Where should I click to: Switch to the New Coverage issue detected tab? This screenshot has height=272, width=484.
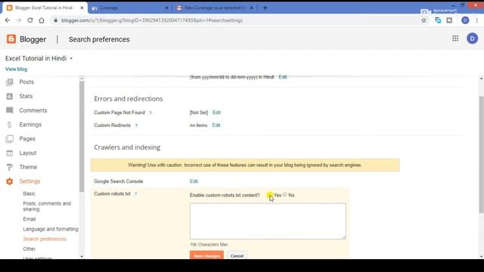coord(215,8)
